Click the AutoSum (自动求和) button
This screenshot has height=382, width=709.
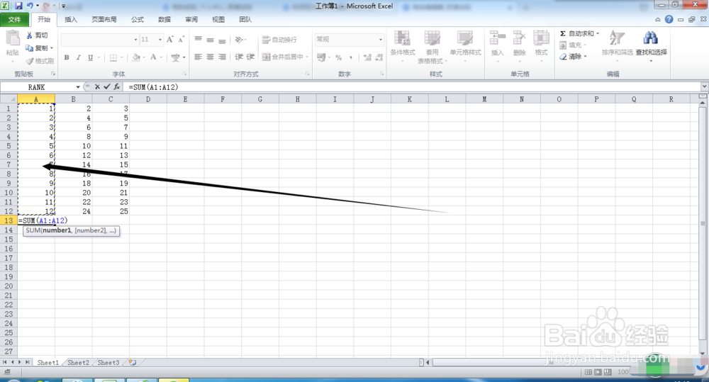[x=576, y=34]
